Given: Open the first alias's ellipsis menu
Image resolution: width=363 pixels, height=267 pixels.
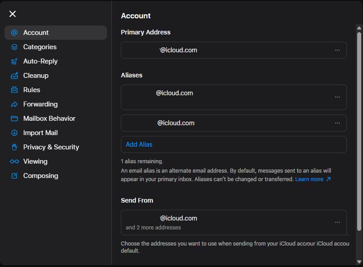Looking at the screenshot, I should click(338, 97).
